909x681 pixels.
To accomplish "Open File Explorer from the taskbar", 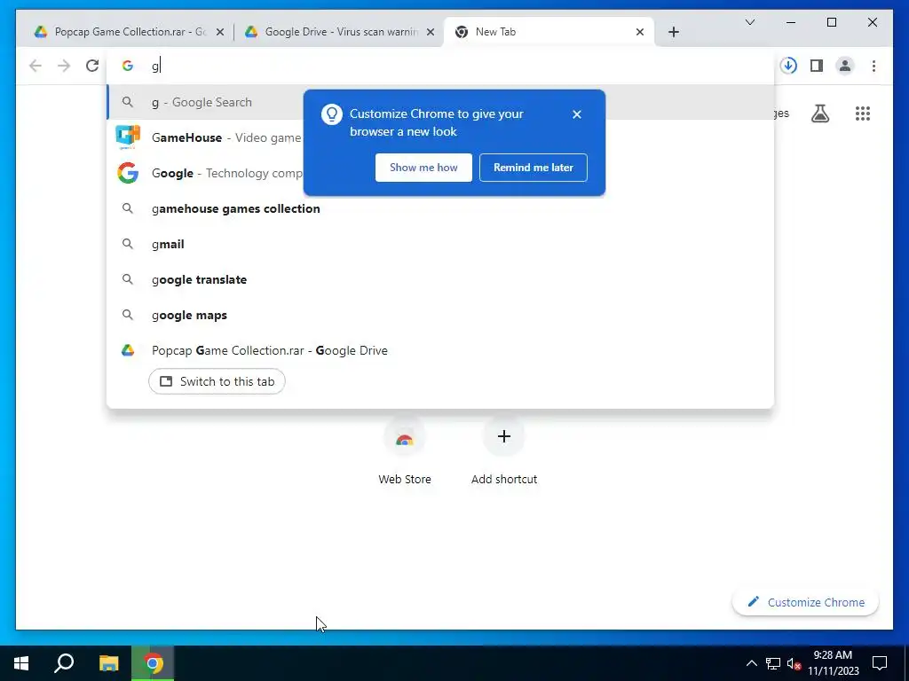I will 108,663.
